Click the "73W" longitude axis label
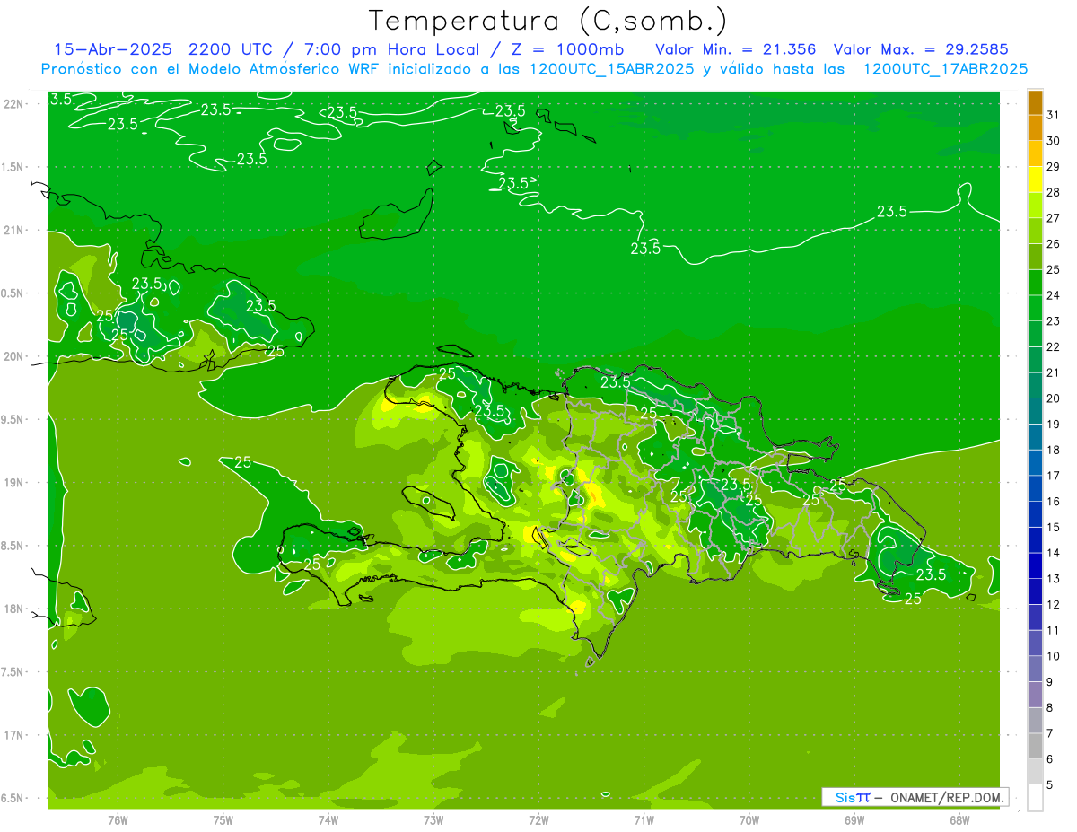 point(433,819)
